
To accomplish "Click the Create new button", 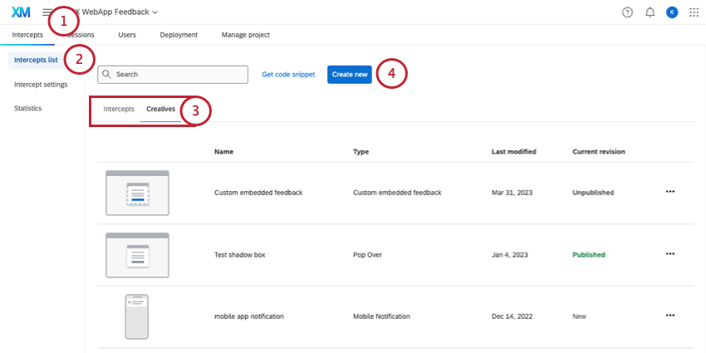I will (350, 74).
